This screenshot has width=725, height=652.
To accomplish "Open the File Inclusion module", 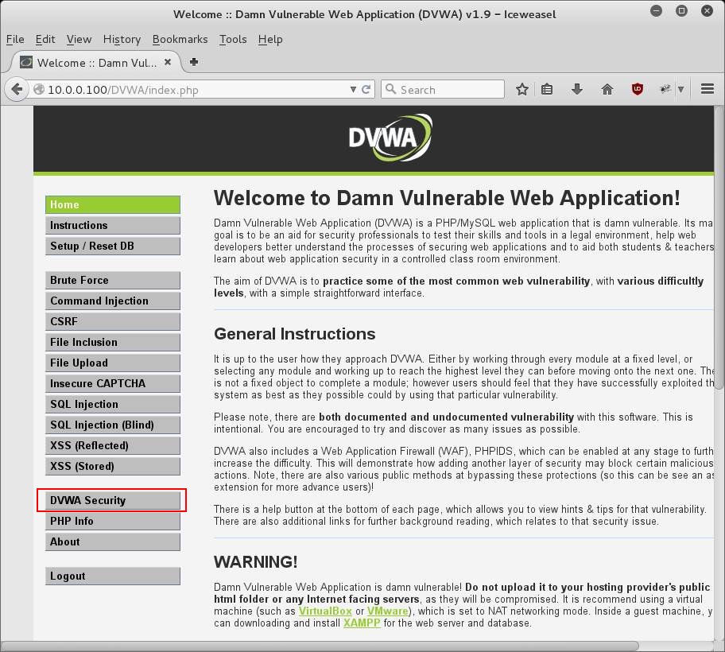I will [113, 342].
